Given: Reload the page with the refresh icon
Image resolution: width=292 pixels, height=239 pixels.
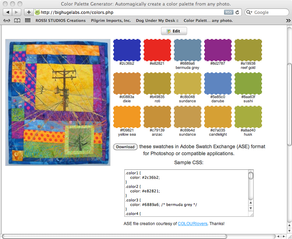Looking at the screenshot, I should [237, 12].
